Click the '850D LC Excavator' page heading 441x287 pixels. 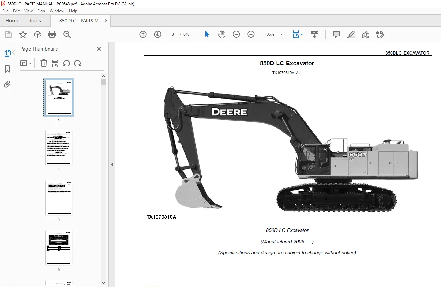[287, 63]
